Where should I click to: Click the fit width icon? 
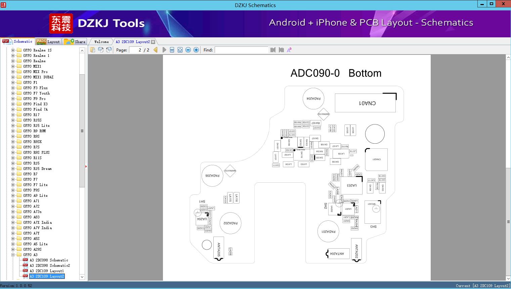point(172,50)
